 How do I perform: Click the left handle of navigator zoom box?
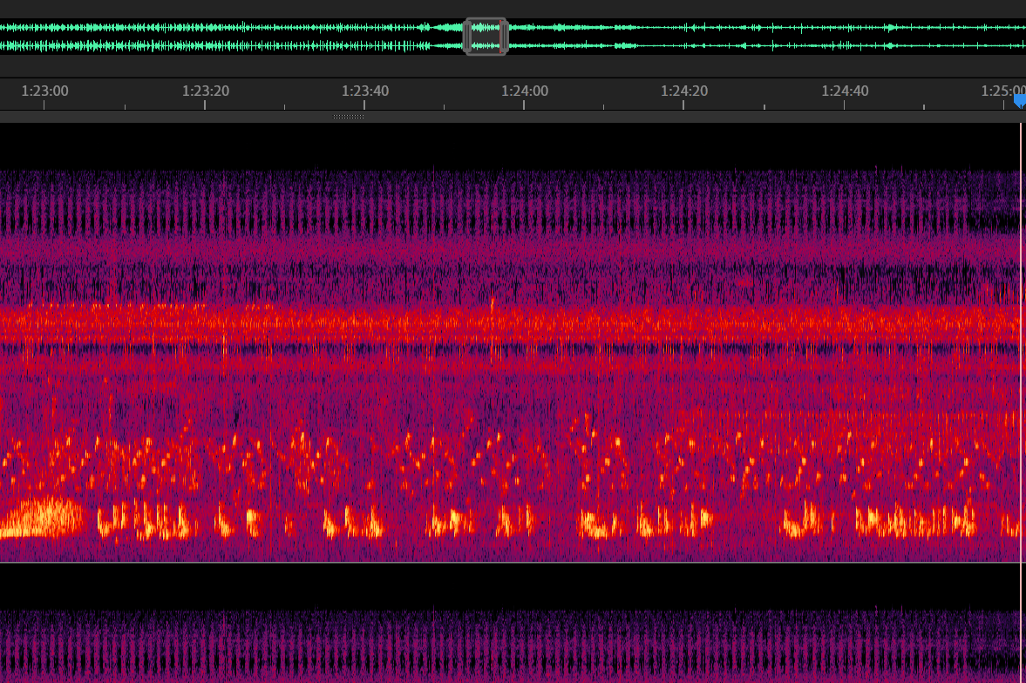tap(468, 37)
